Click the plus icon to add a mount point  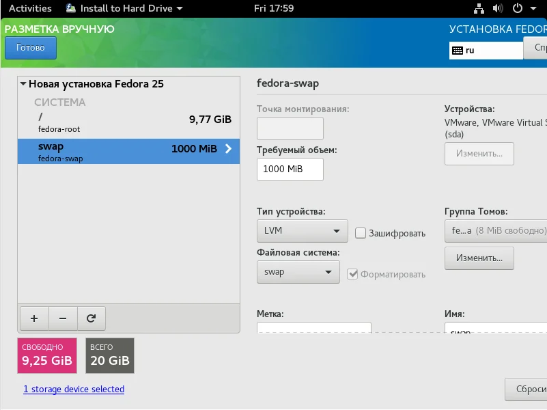click(34, 318)
